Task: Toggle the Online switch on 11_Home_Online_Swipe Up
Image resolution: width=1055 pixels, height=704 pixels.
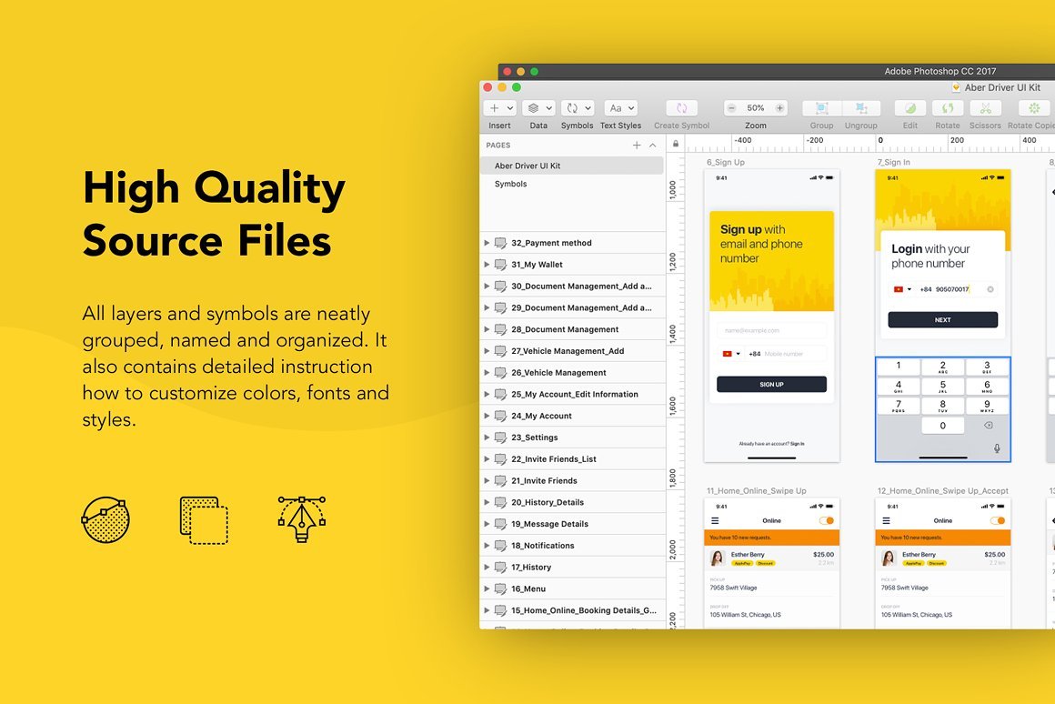Action: pos(826,521)
